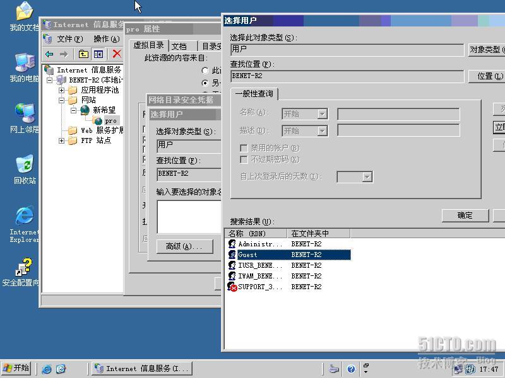Click object name entry box in small dialog
The image size is (505, 378).
point(189,217)
